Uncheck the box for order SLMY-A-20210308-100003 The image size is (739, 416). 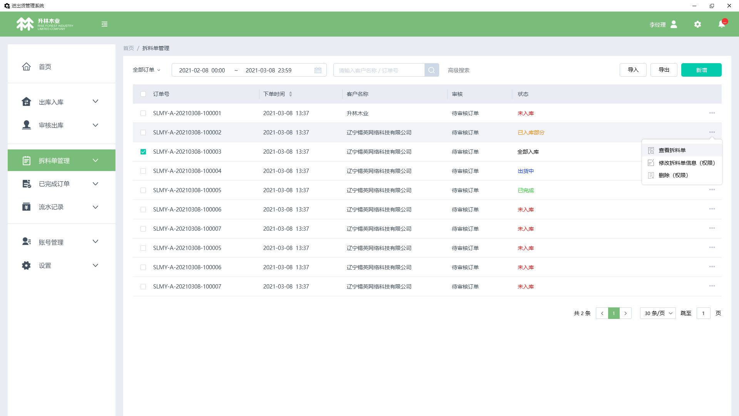click(x=143, y=152)
